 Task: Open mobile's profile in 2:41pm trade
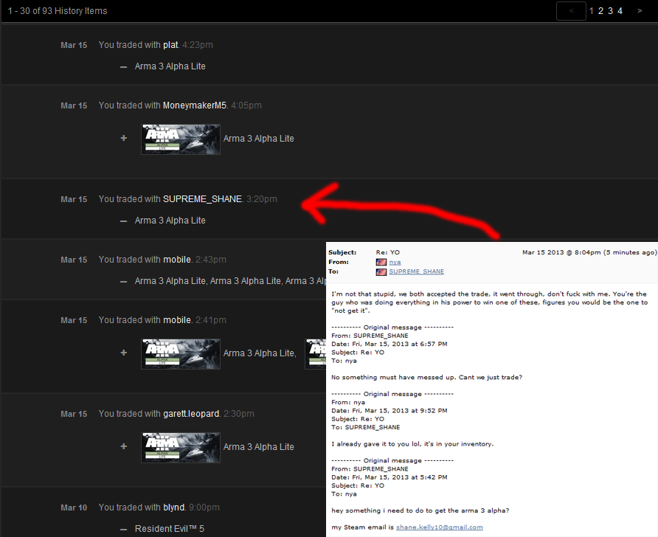[x=177, y=319]
